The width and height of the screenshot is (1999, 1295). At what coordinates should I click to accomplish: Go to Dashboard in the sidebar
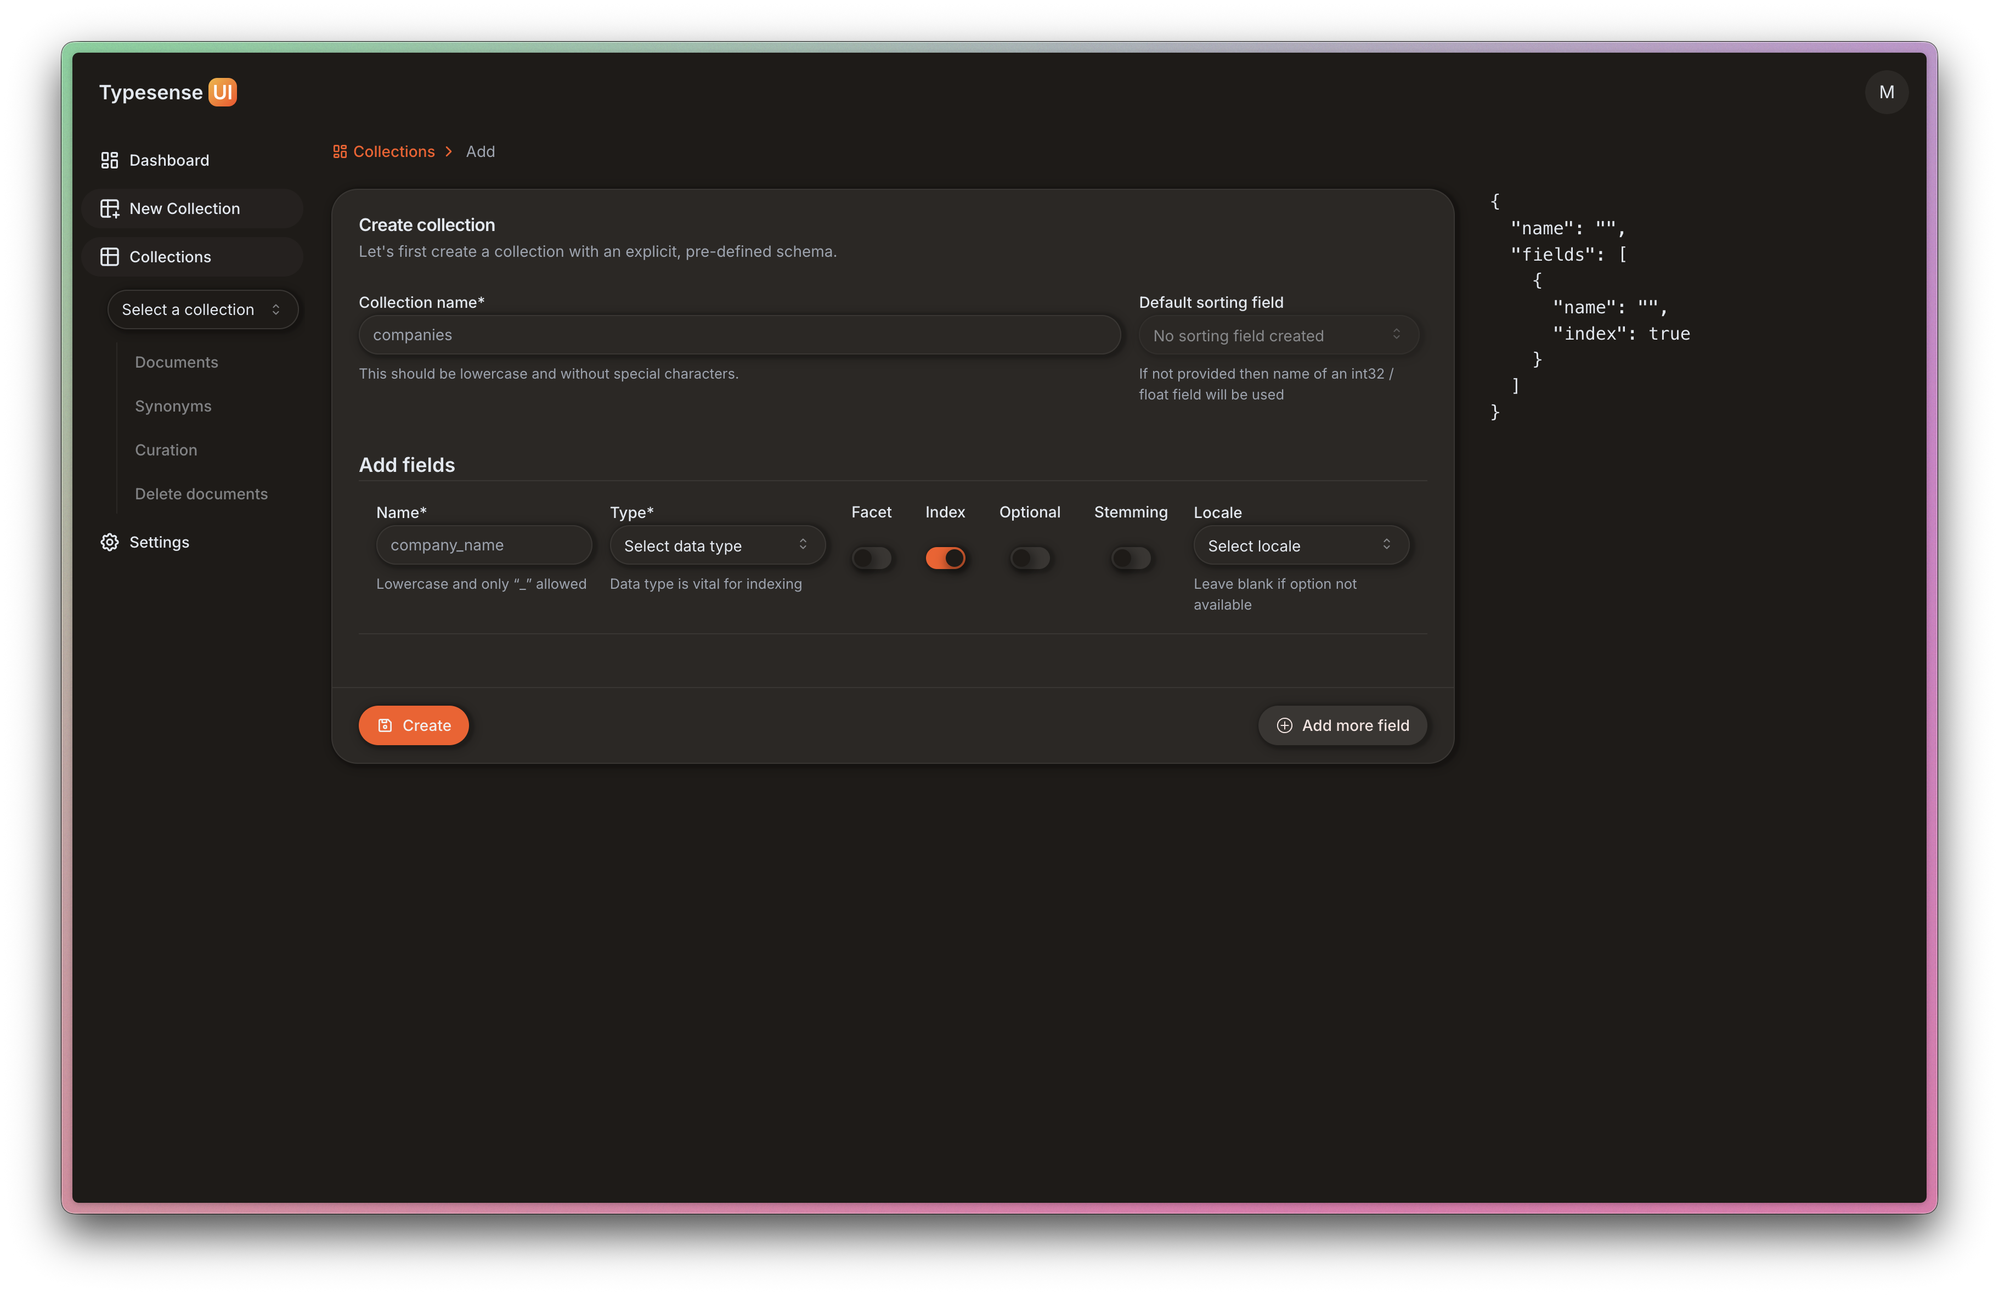click(x=193, y=160)
